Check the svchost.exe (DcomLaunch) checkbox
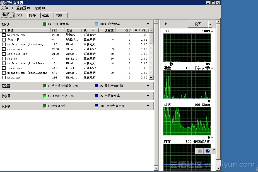258x172 pixels. (4, 73)
